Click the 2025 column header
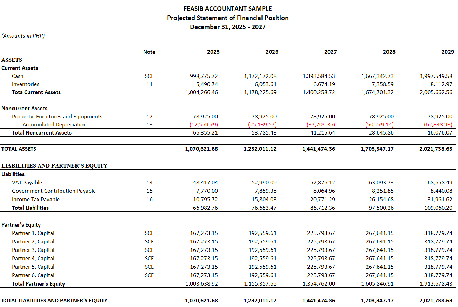This screenshot has width=458, height=307. point(213,52)
